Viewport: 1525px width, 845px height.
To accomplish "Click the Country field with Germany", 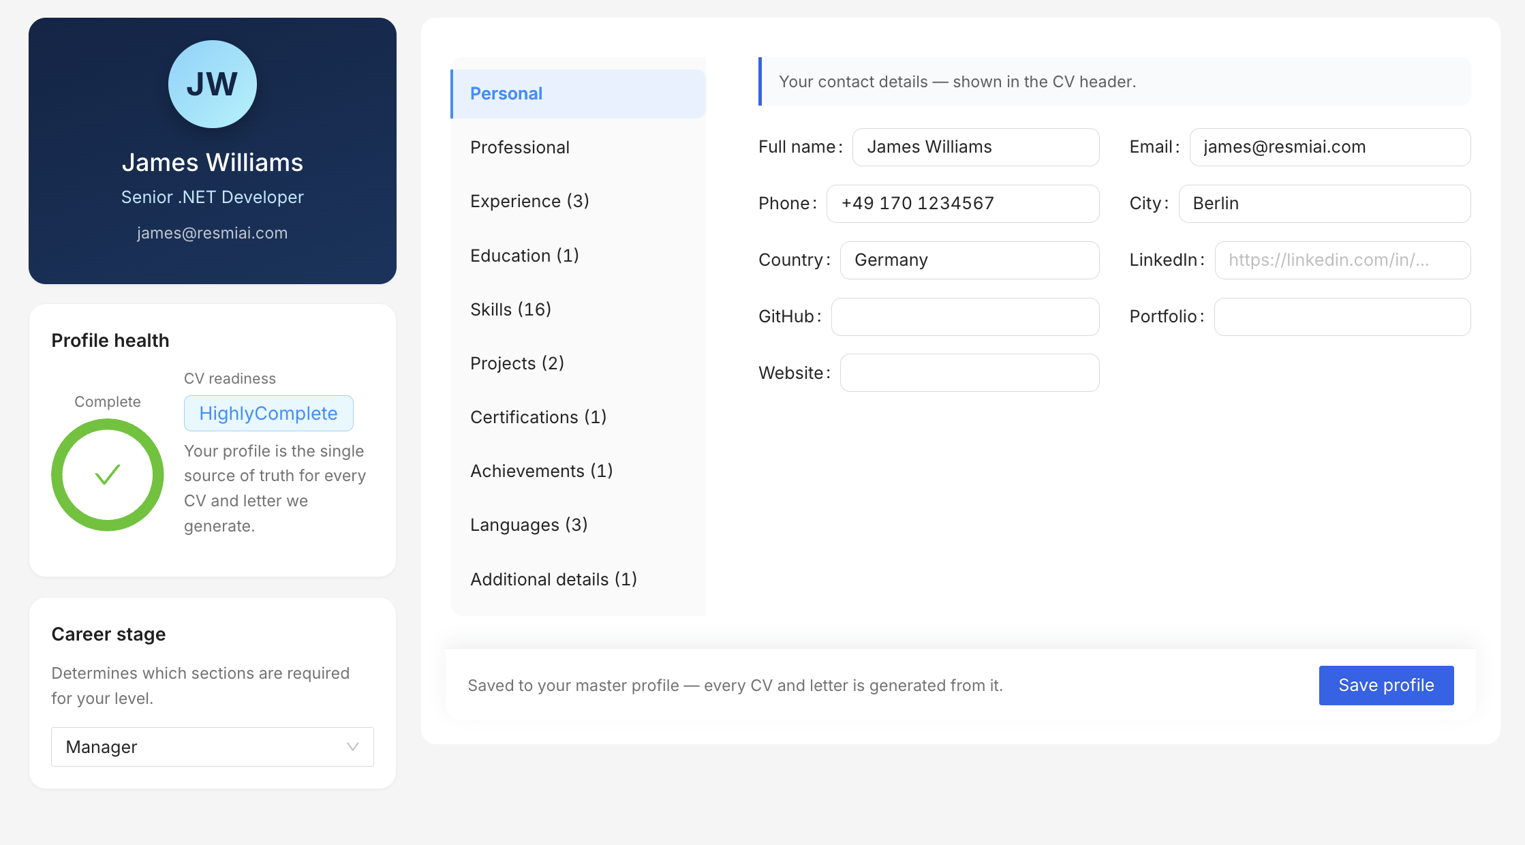I will coord(970,260).
